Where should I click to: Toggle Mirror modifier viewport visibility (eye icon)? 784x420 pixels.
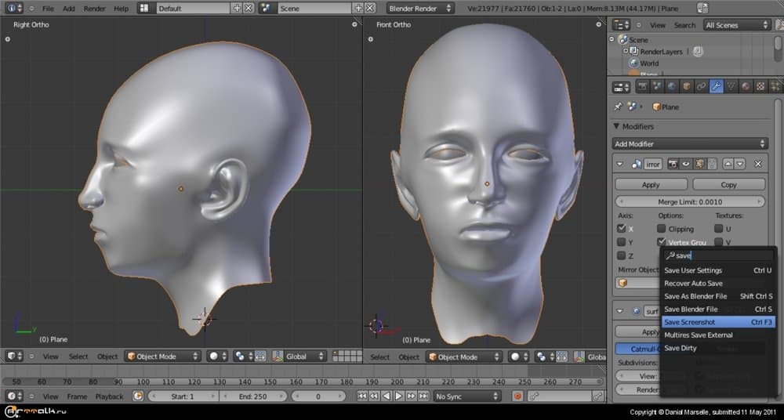click(x=685, y=164)
